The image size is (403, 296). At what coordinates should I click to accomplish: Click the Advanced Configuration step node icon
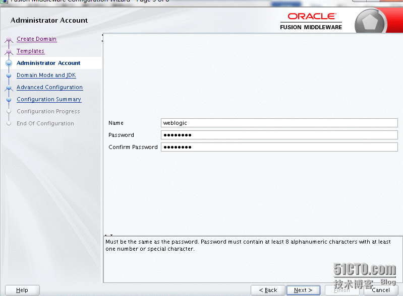(x=9, y=88)
